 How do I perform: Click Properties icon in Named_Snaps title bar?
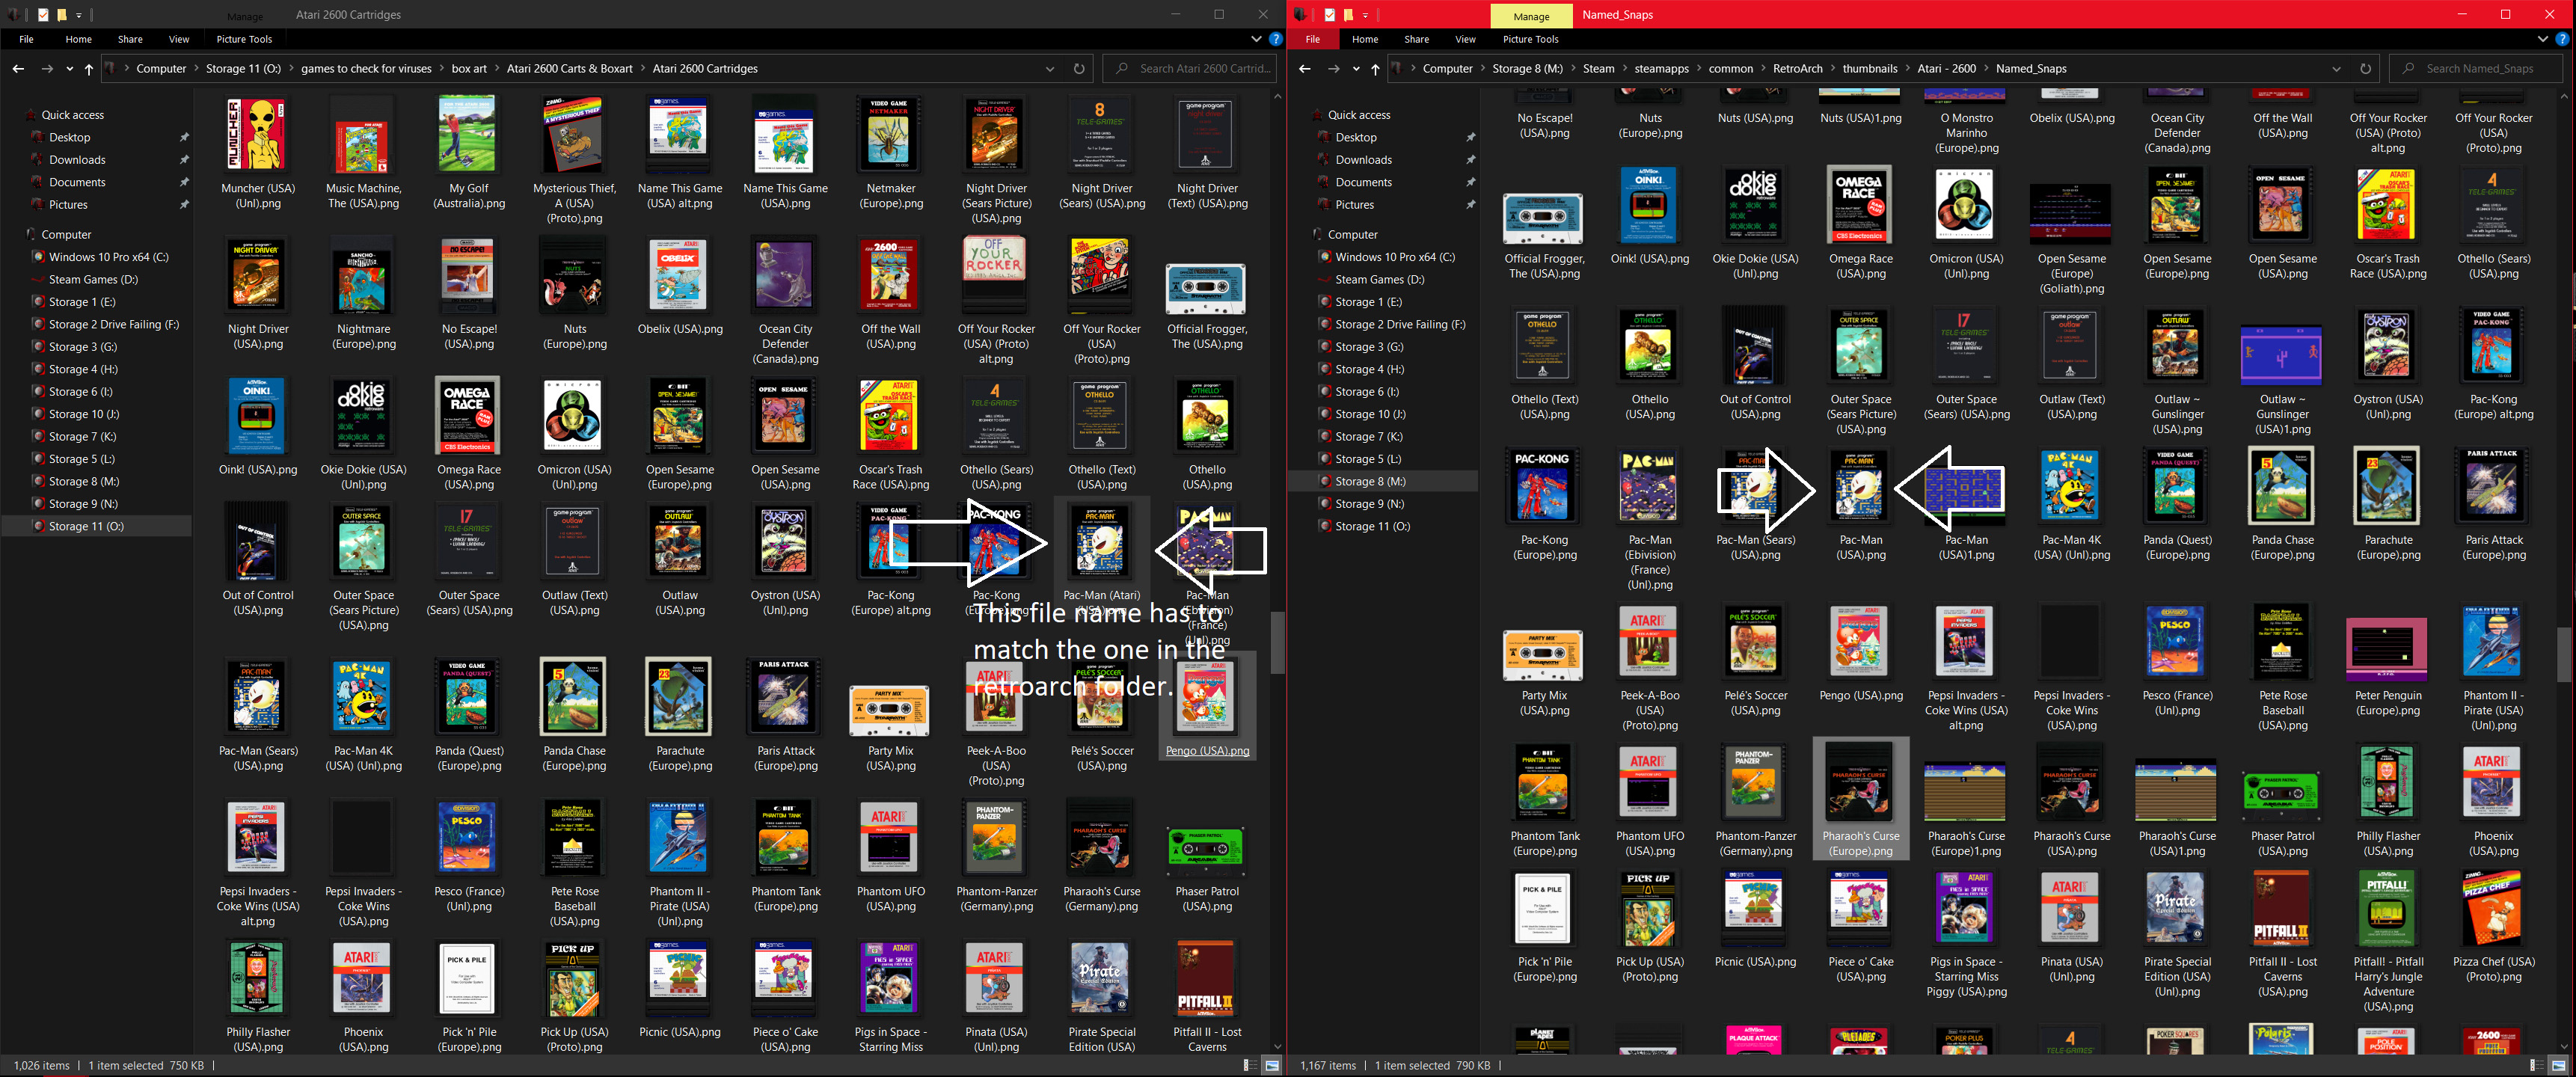1330,15
